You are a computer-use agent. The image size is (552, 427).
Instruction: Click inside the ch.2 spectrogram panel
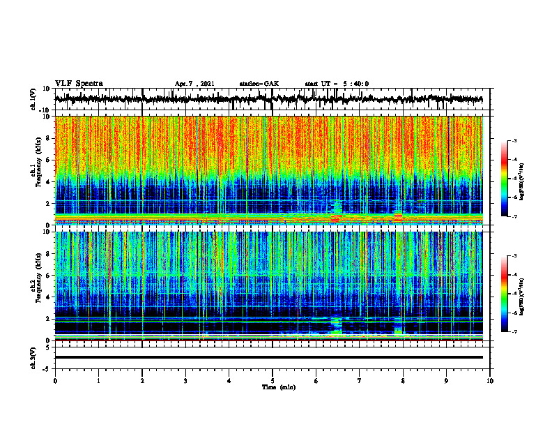(269, 286)
